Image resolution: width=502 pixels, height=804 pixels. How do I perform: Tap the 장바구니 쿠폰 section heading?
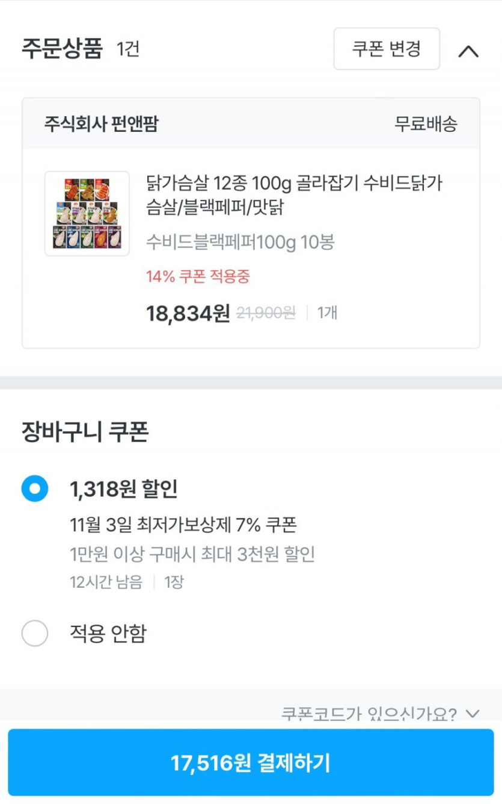click(x=85, y=432)
